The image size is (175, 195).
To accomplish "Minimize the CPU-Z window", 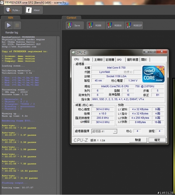I will click(146, 51).
